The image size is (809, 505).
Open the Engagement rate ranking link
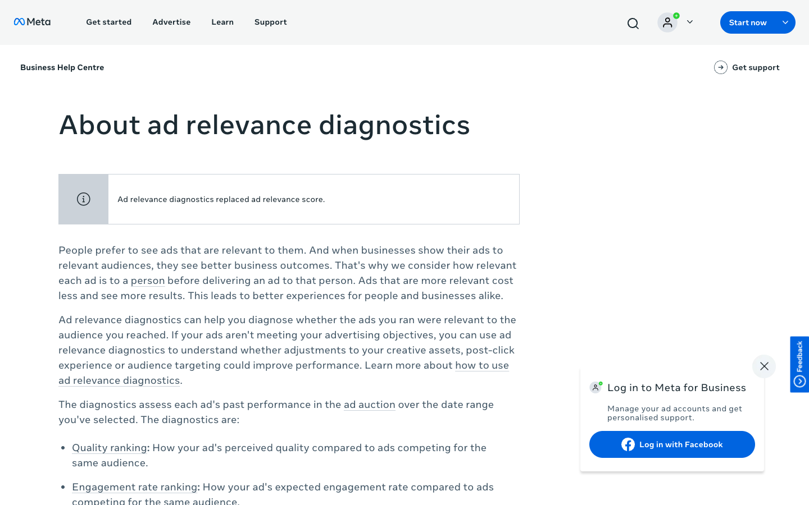(135, 487)
